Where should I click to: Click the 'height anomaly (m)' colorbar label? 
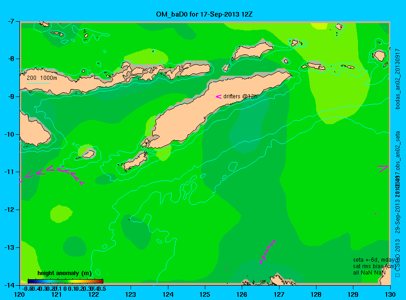point(65,273)
